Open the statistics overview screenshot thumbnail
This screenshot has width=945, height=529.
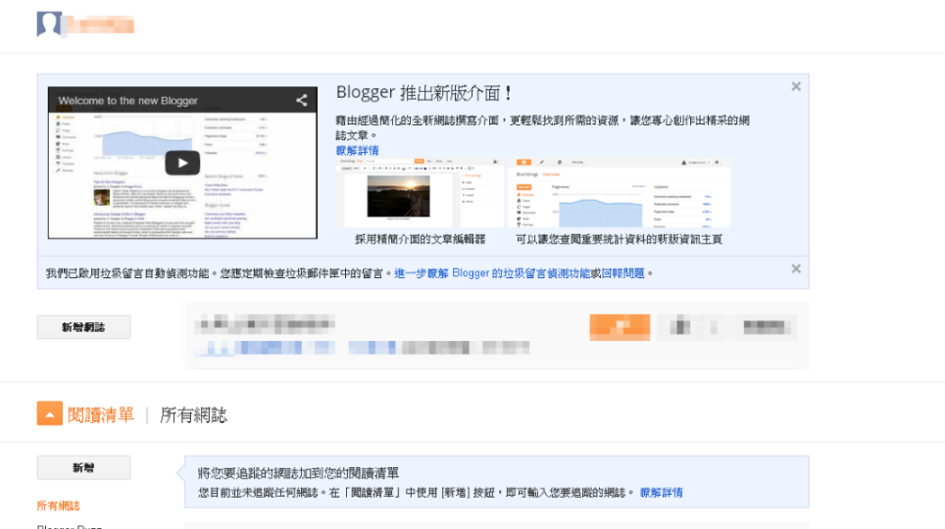pos(619,192)
